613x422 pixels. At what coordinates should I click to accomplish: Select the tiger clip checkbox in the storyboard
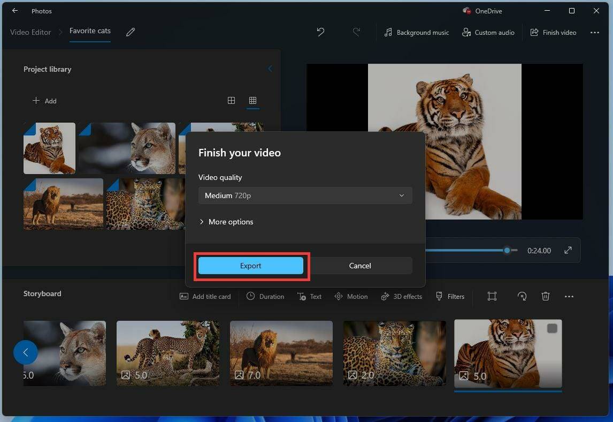coord(551,328)
